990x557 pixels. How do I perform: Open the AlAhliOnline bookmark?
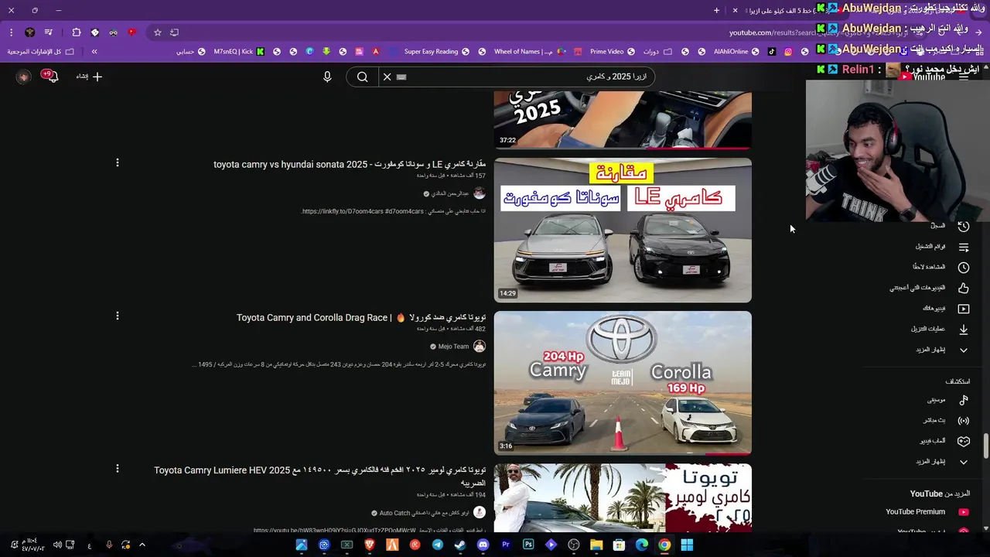pos(736,52)
